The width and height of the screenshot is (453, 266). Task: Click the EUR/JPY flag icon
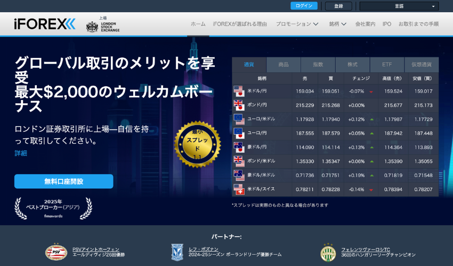point(239,134)
